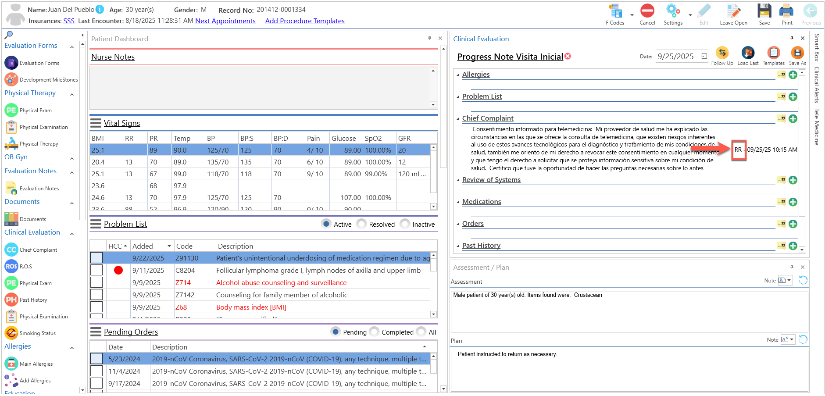Image resolution: width=825 pixels, height=396 pixels.
Task: Collapse the Documents sidebar group
Action: [72, 203]
